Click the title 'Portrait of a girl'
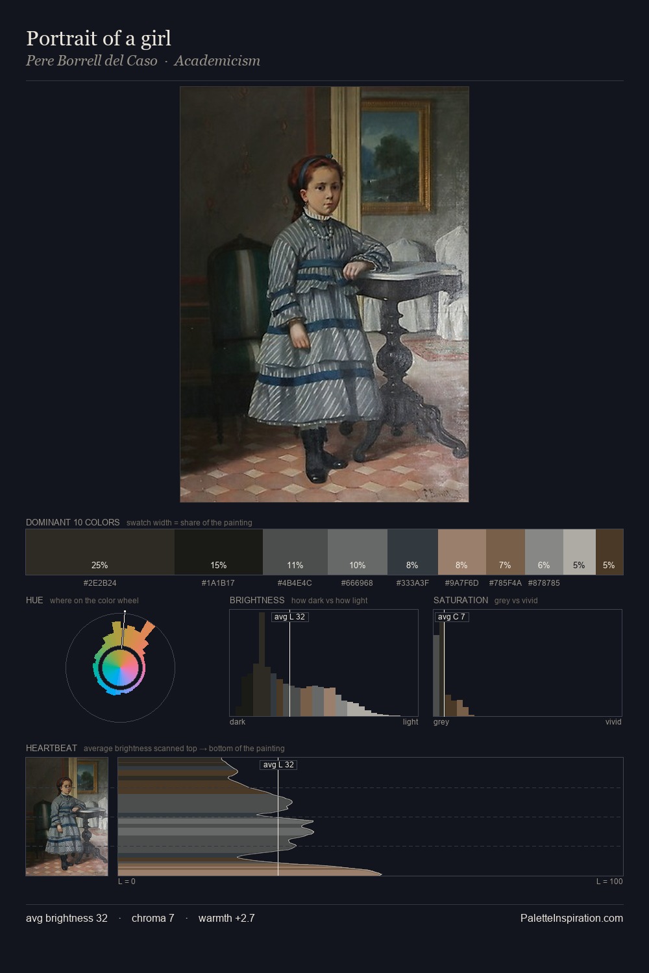This screenshot has width=649, height=973. pyautogui.click(x=99, y=38)
